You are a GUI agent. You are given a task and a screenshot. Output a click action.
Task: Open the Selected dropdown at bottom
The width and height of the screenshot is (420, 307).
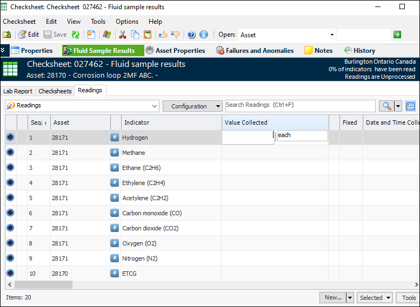[x=375, y=297]
